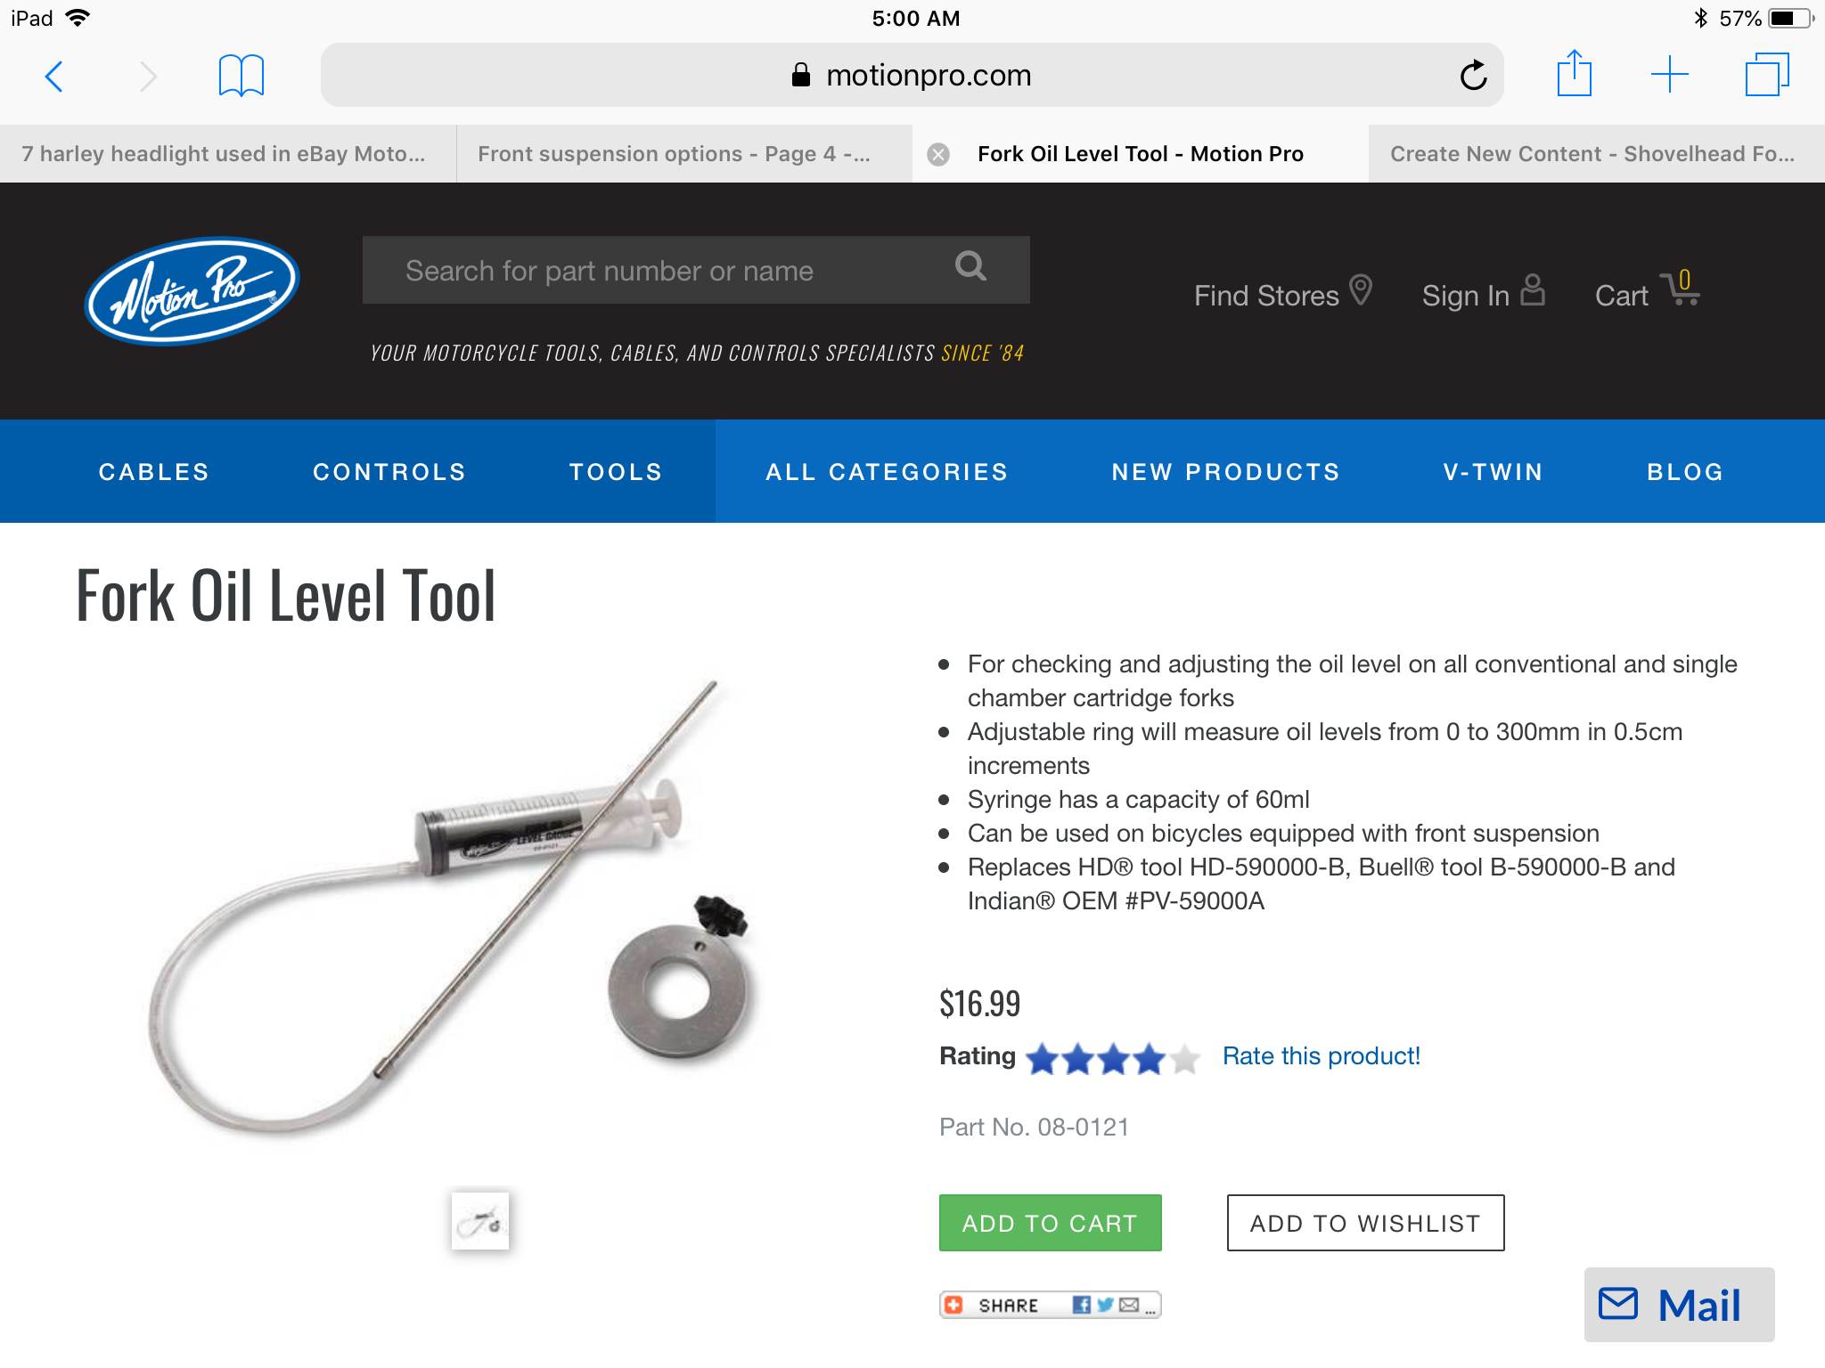
Task: Open the ALL CATEGORIES menu
Action: point(887,472)
